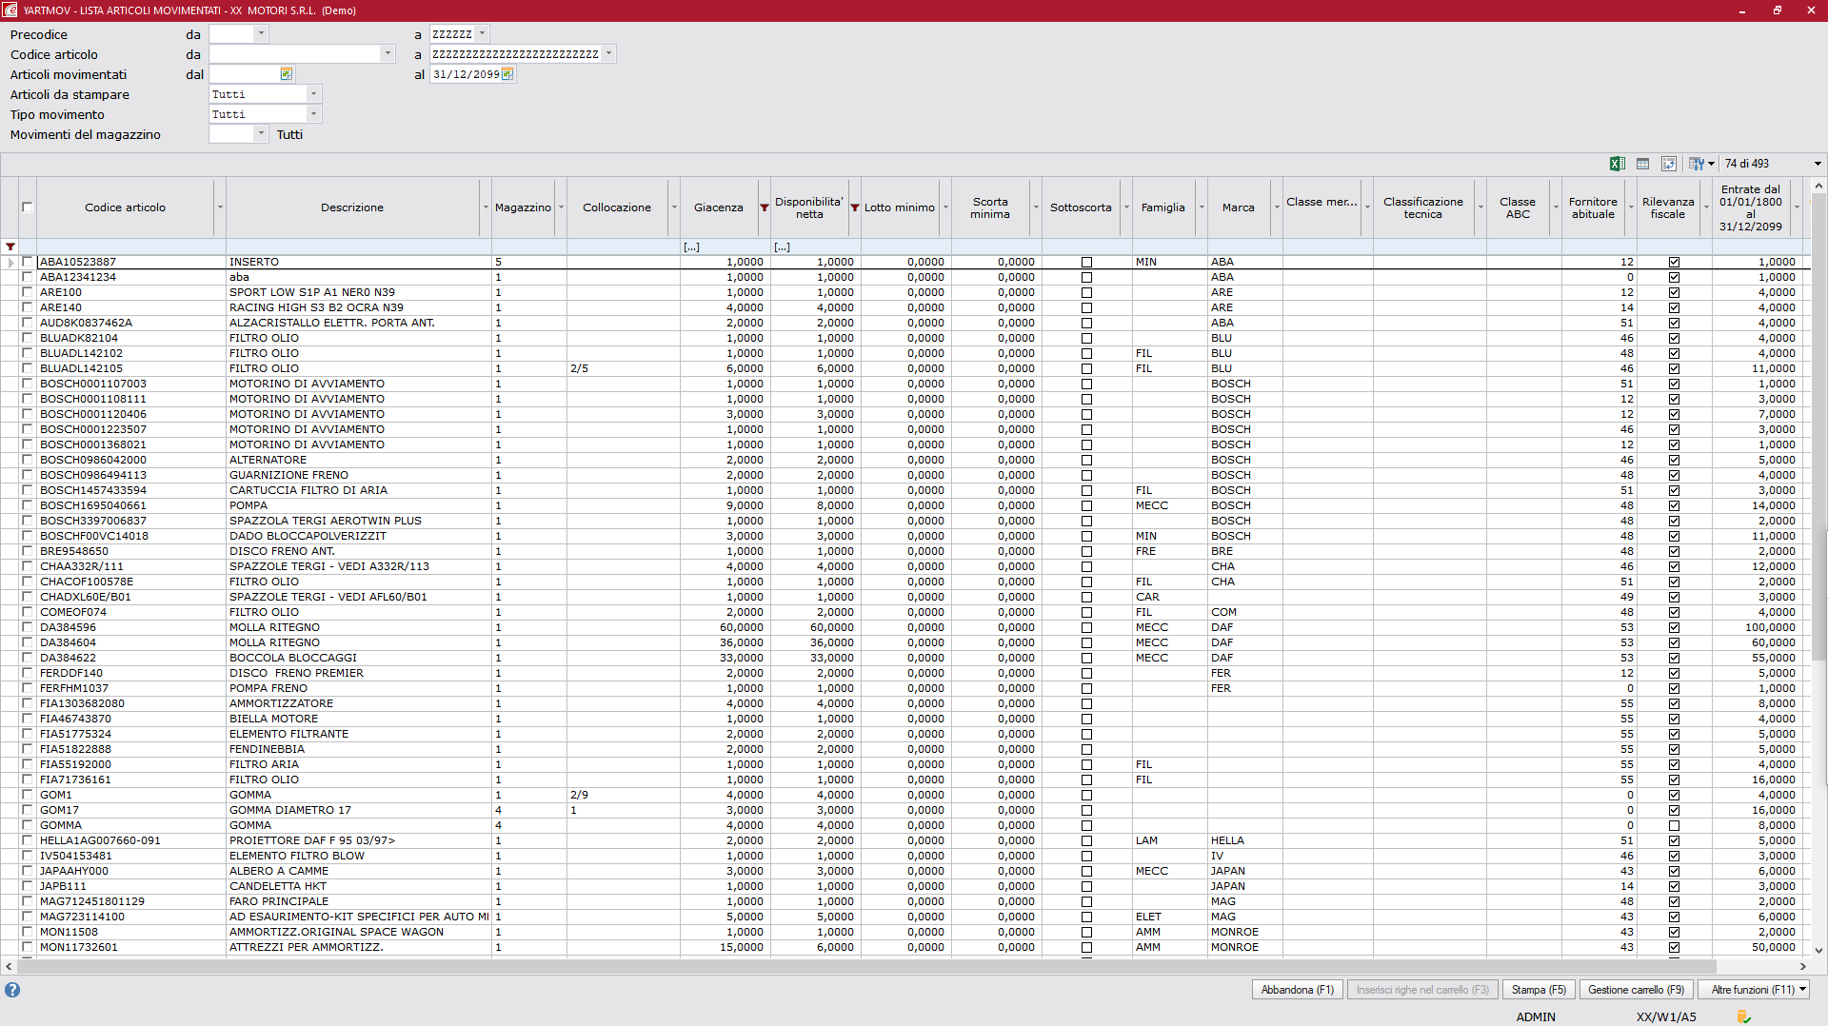Sort by the Descrizione column header
The width and height of the screenshot is (1828, 1026).
point(352,207)
